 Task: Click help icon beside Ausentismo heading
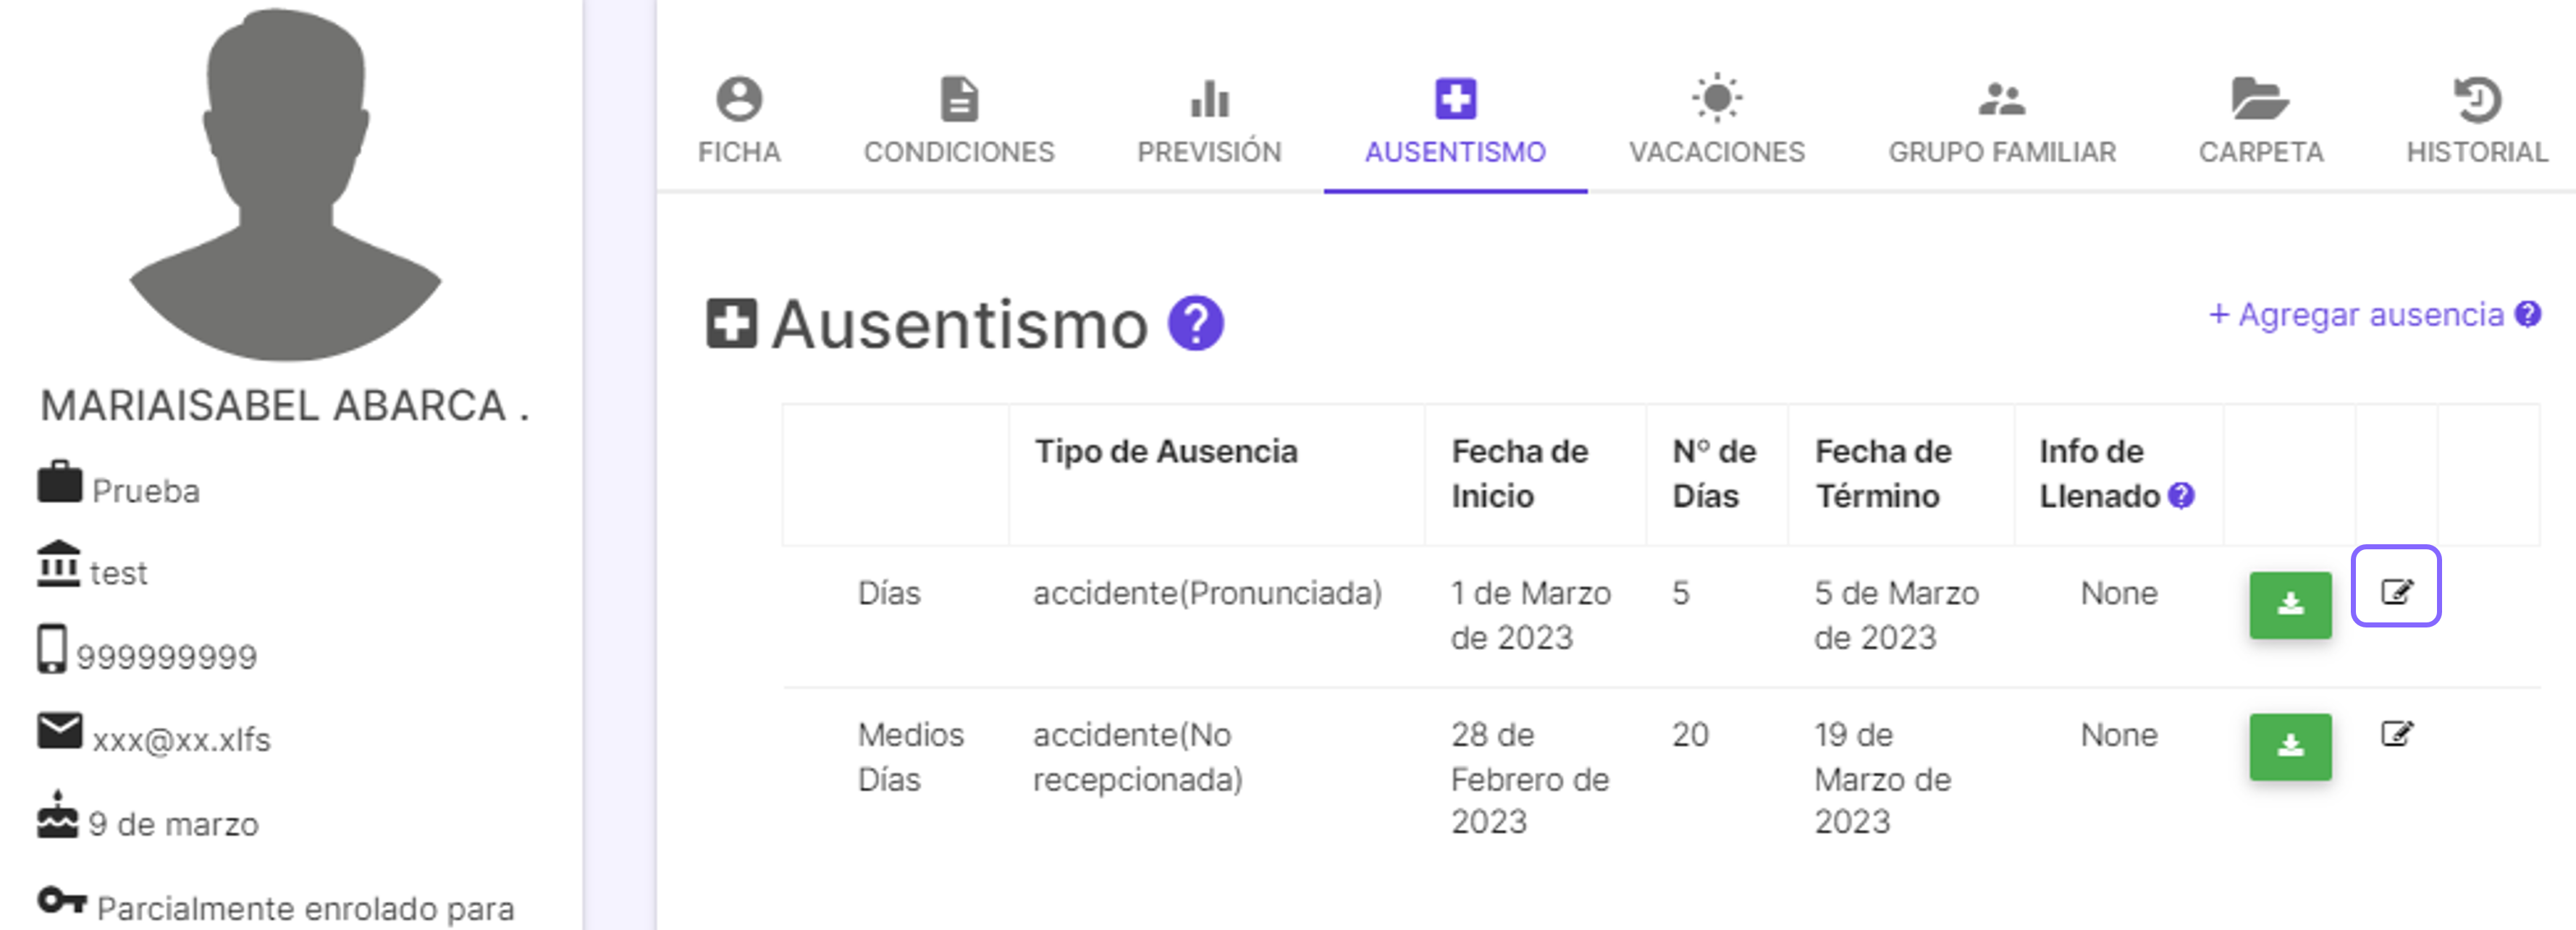(x=1196, y=323)
